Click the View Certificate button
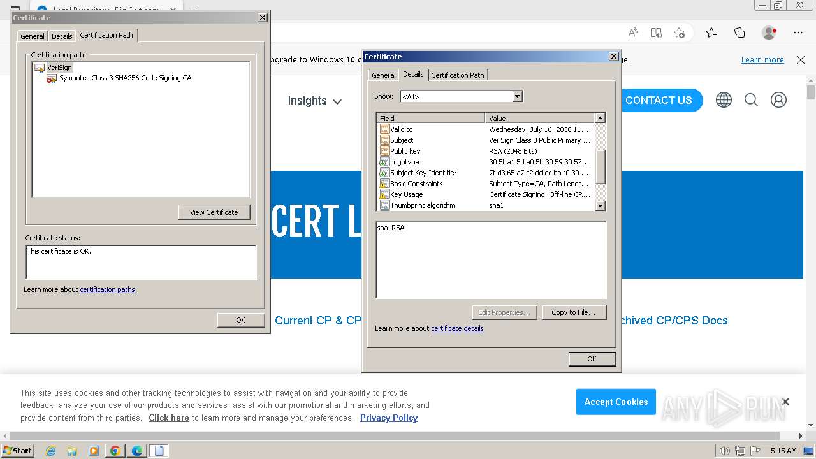This screenshot has height=459, width=816. (214, 212)
